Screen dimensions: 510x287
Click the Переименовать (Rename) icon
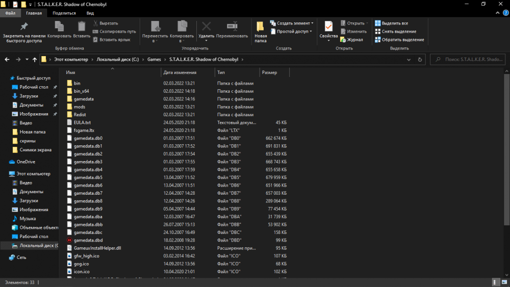[232, 27]
